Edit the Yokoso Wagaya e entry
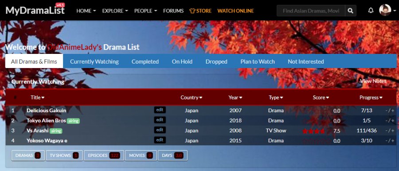Screen dimensions: 399x171 point(160,140)
